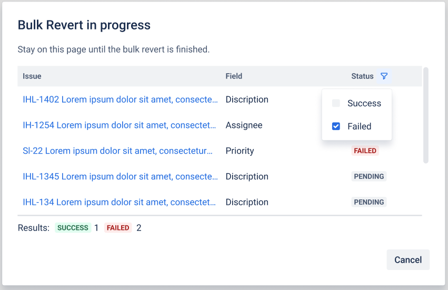Open issue SI-22 link
Viewport: 448px width, 290px height.
click(118, 151)
